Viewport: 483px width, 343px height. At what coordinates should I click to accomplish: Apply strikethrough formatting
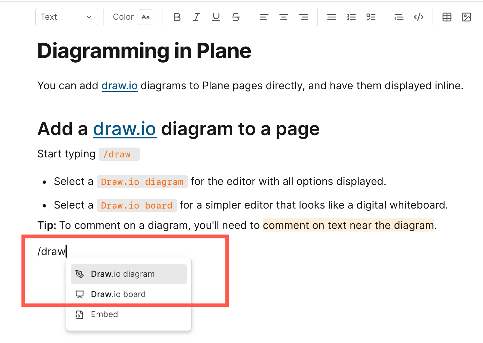[236, 17]
